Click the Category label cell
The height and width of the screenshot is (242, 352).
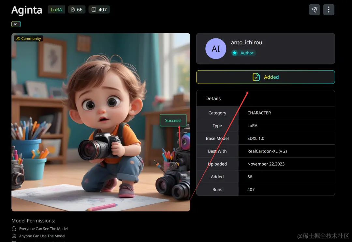coord(217,113)
